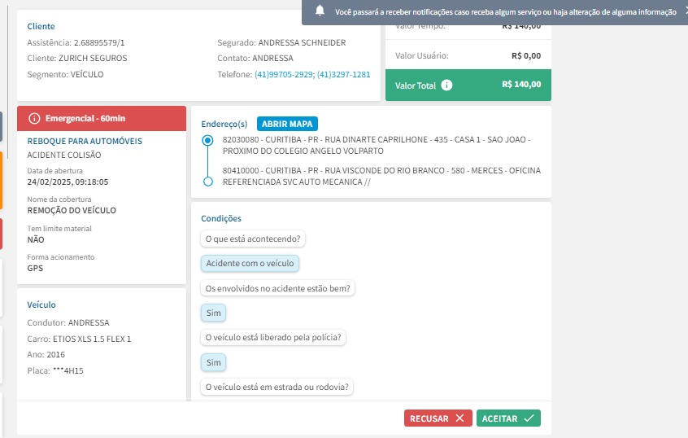The width and height of the screenshot is (688, 438).
Task: Select the filled origin address marker
Action: point(207,141)
